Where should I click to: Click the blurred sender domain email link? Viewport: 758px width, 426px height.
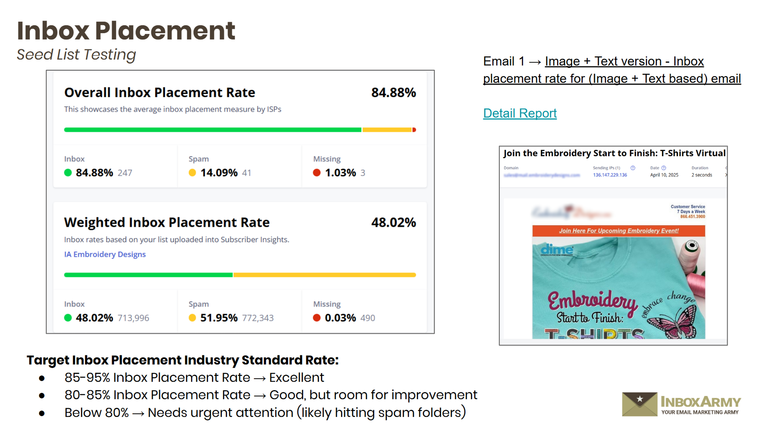click(x=542, y=175)
